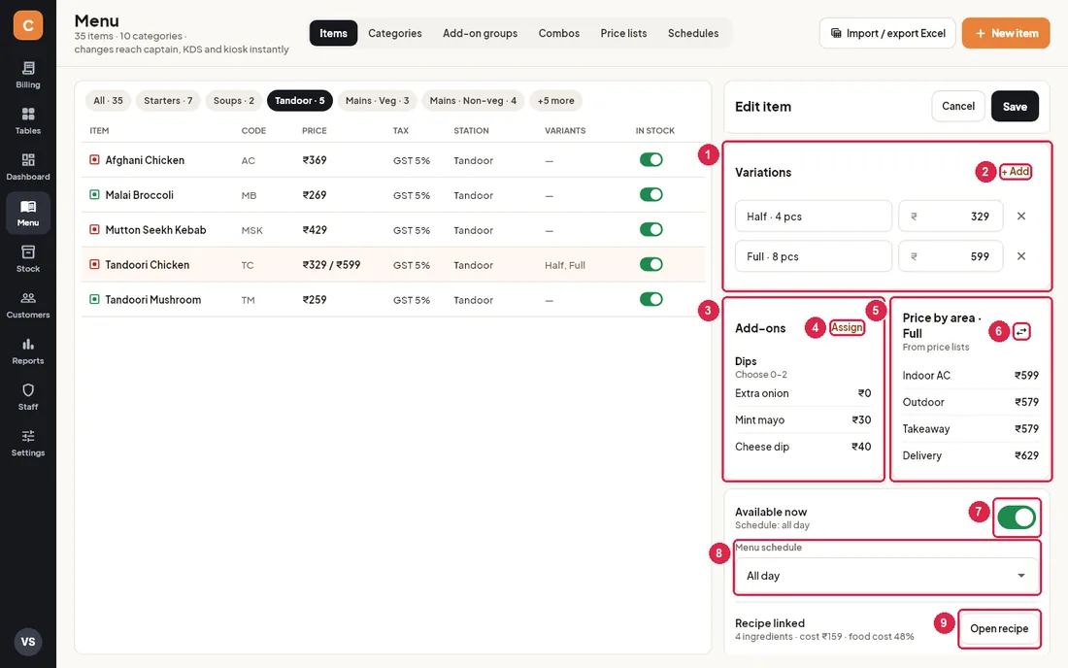Click the Tandoori Chicken ₹329 / ₹599 price
The width and height of the screenshot is (1068, 668).
[331, 264]
